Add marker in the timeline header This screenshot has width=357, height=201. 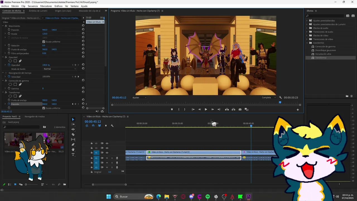[x=106, y=126]
